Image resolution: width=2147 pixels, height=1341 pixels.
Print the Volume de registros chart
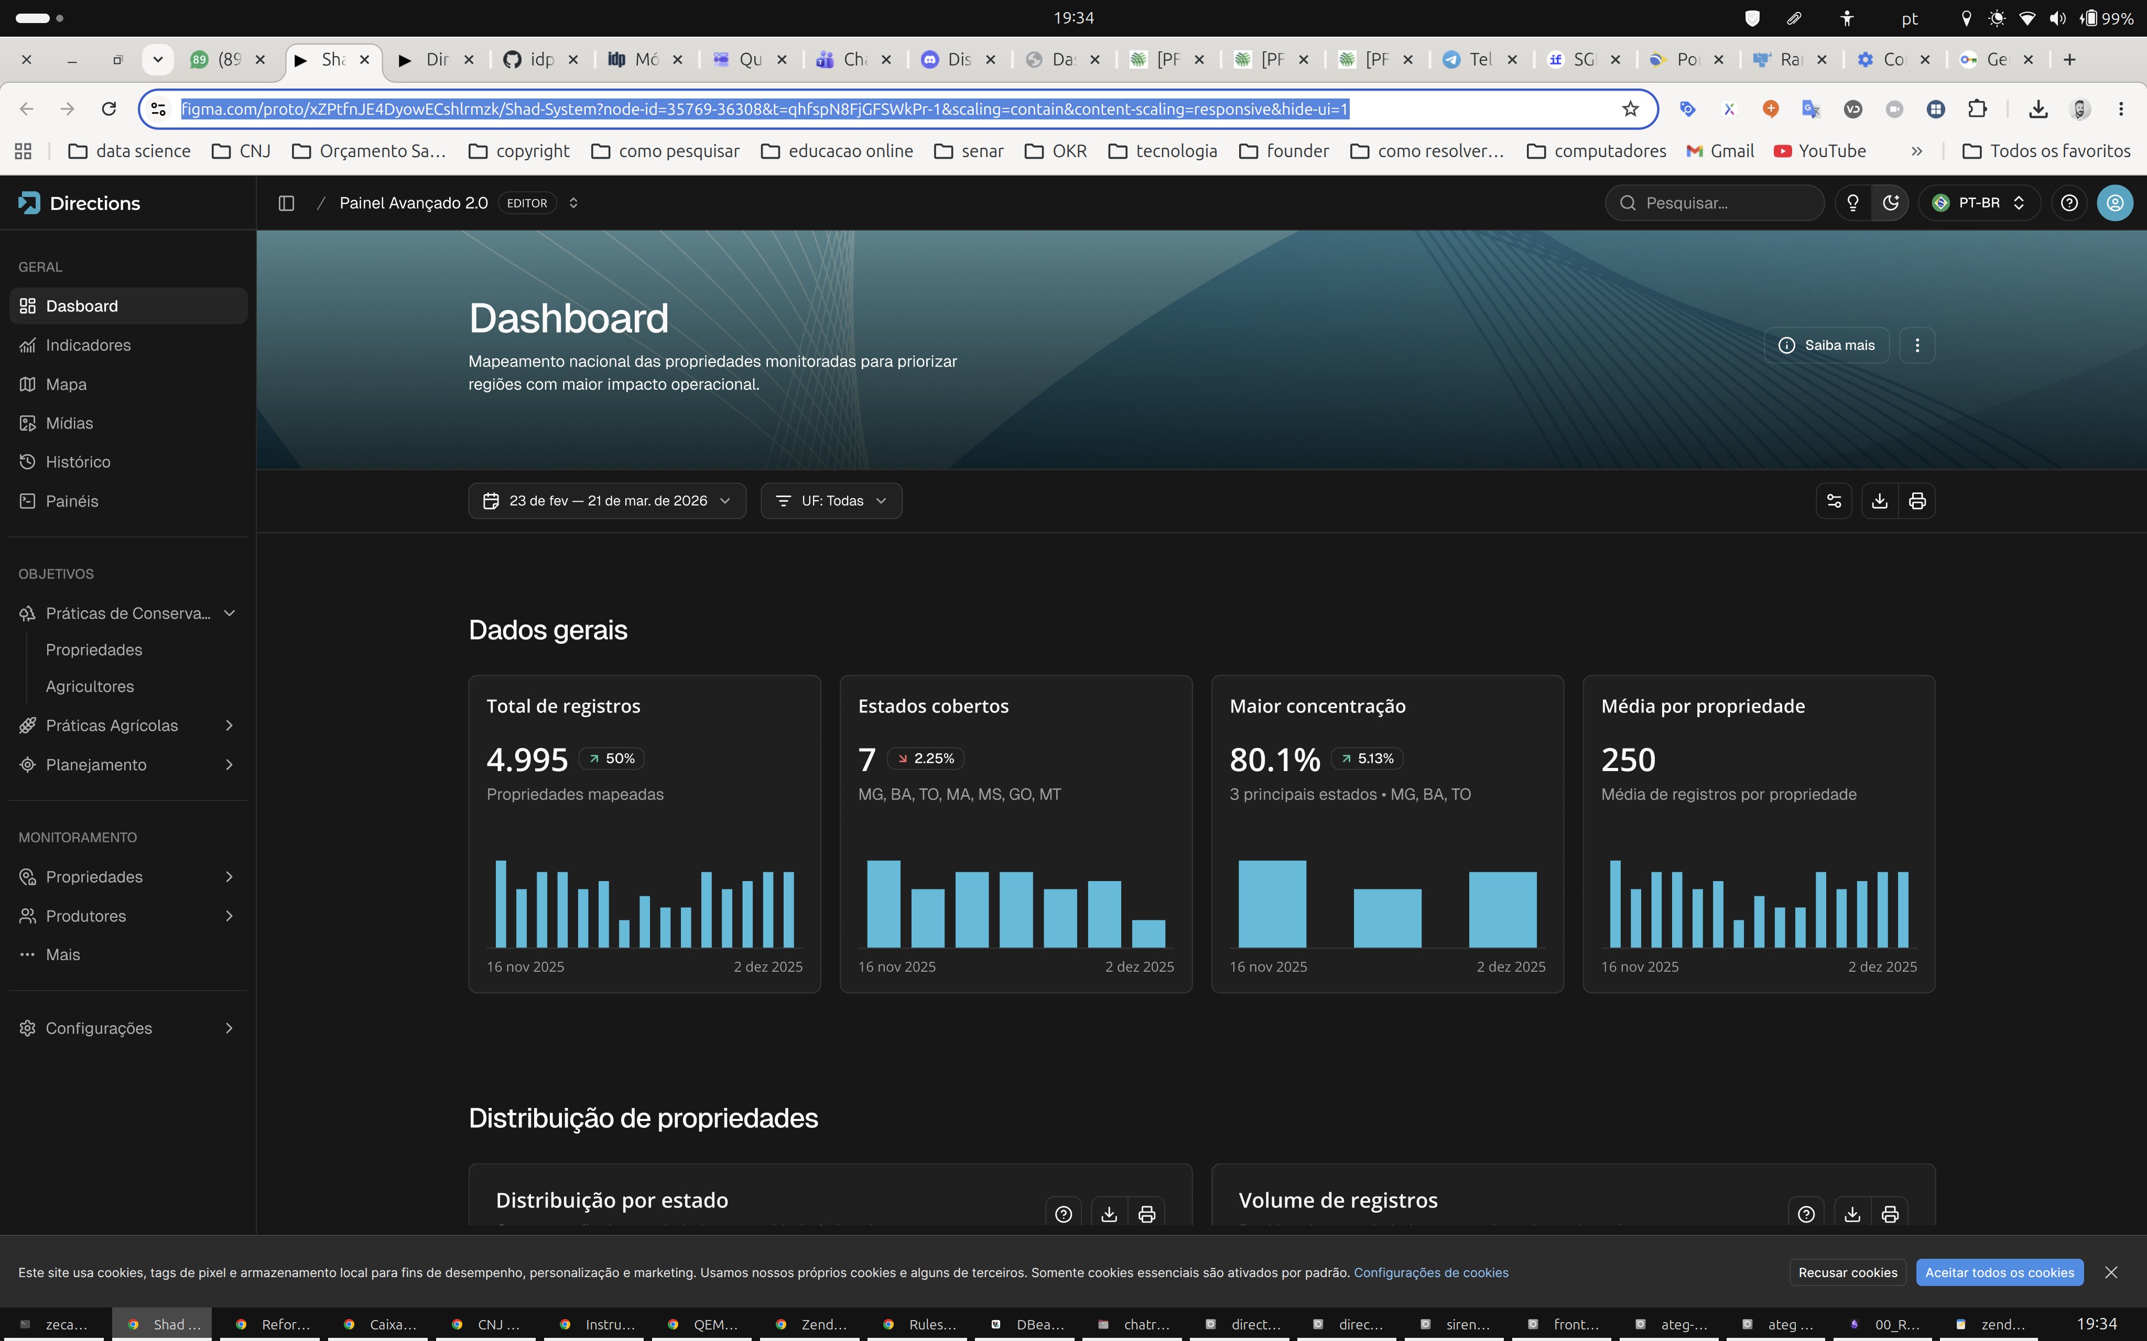(1890, 1214)
